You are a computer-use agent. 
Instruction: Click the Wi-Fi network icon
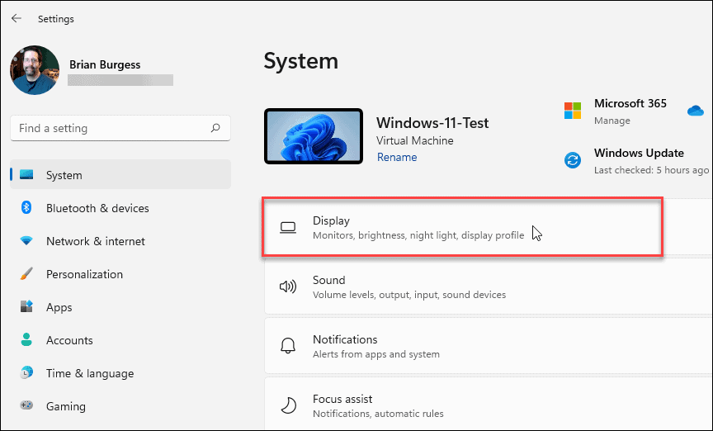(x=26, y=241)
